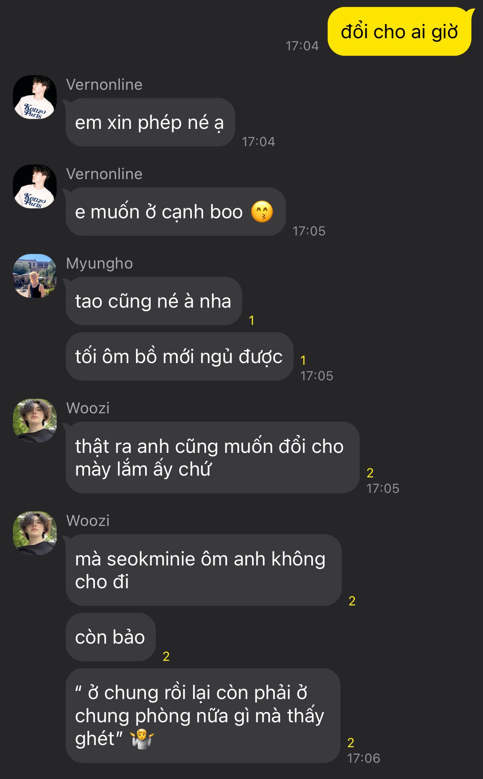Tap the "còn bảo" message bubble
Screen dimensions: 483x779
(110, 637)
